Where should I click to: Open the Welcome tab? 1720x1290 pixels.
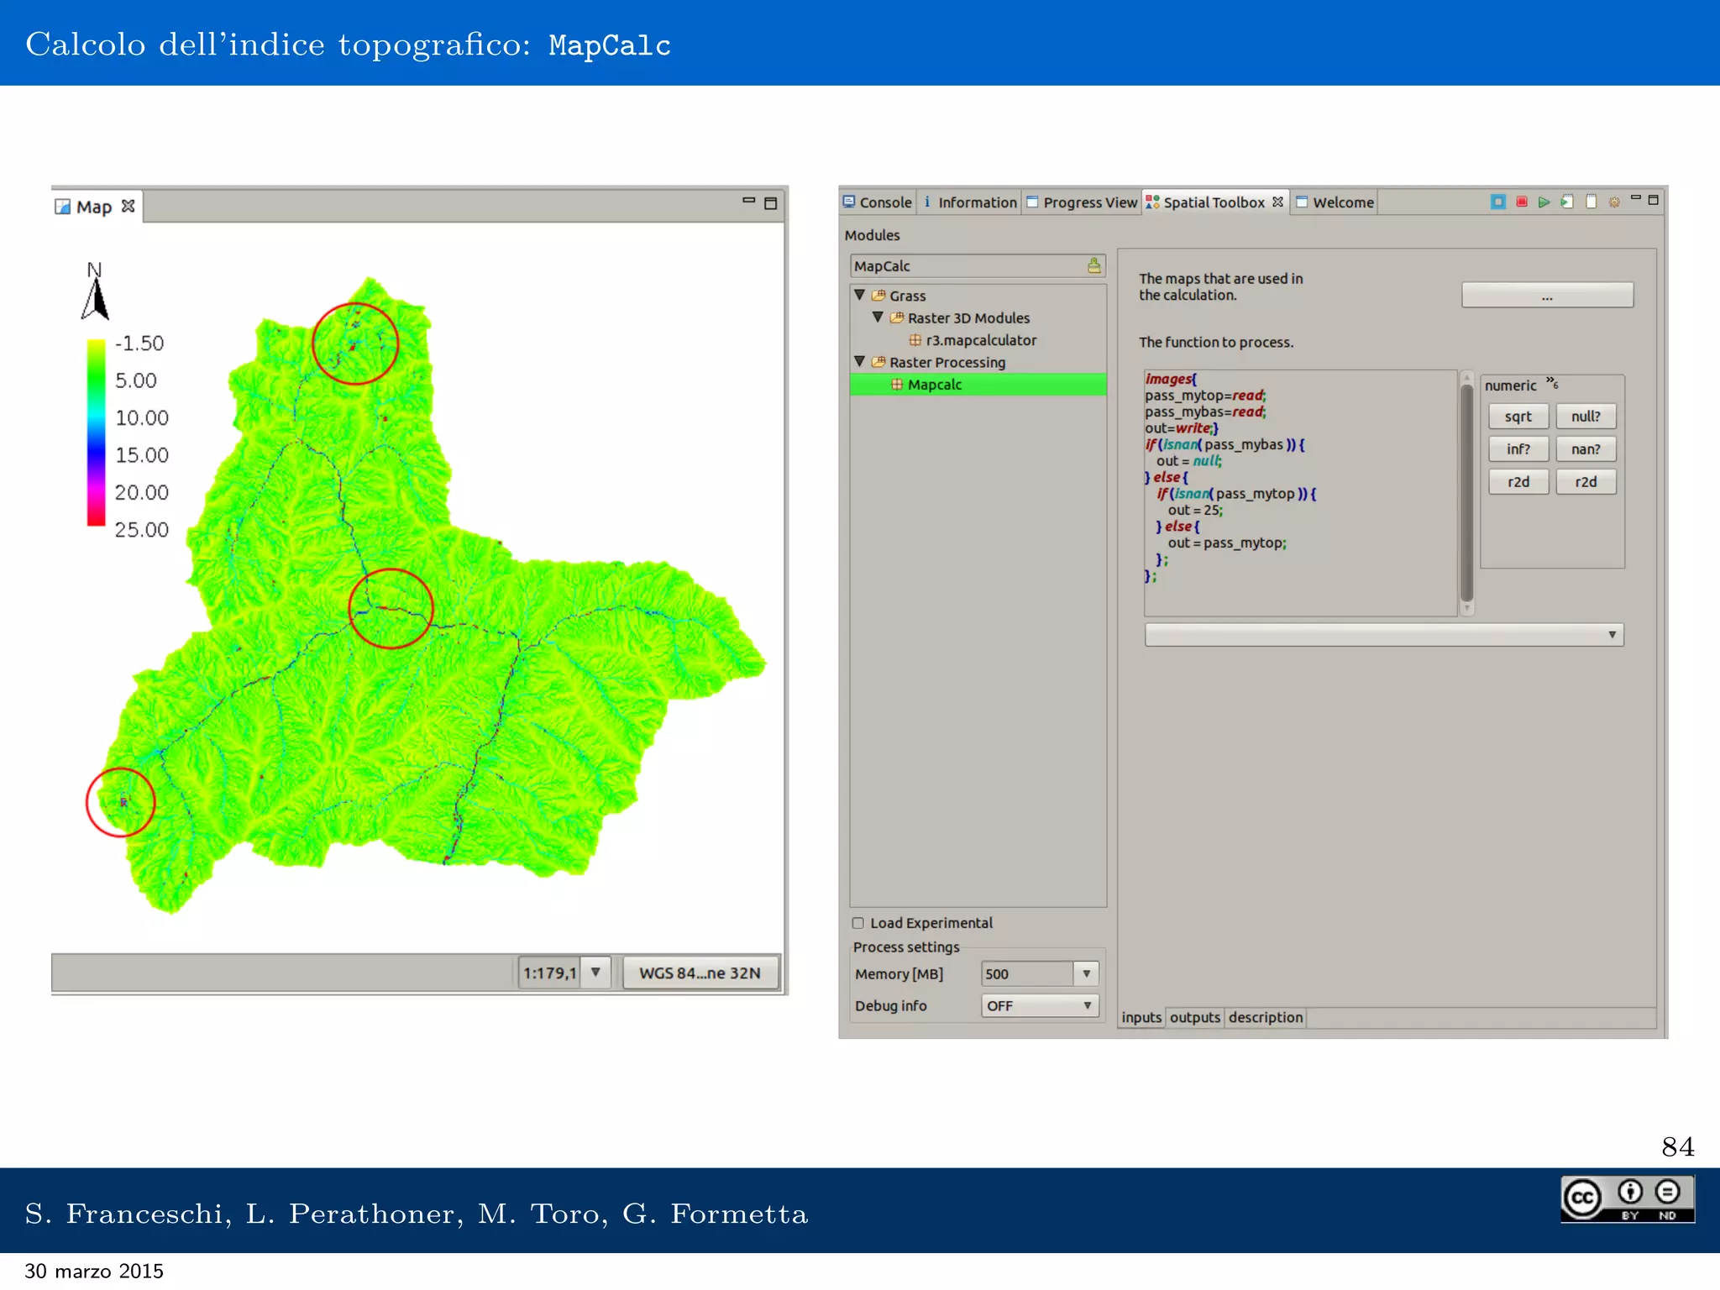pos(1335,202)
